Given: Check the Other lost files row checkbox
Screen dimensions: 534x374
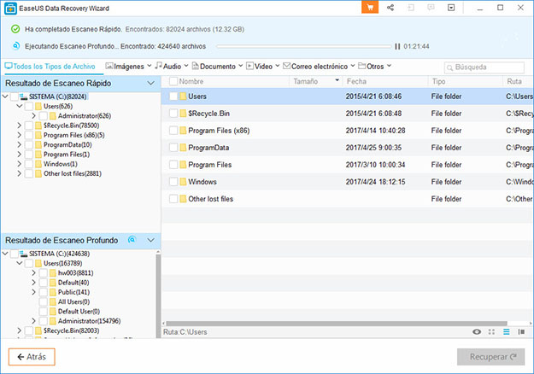Looking at the screenshot, I should 173,199.
